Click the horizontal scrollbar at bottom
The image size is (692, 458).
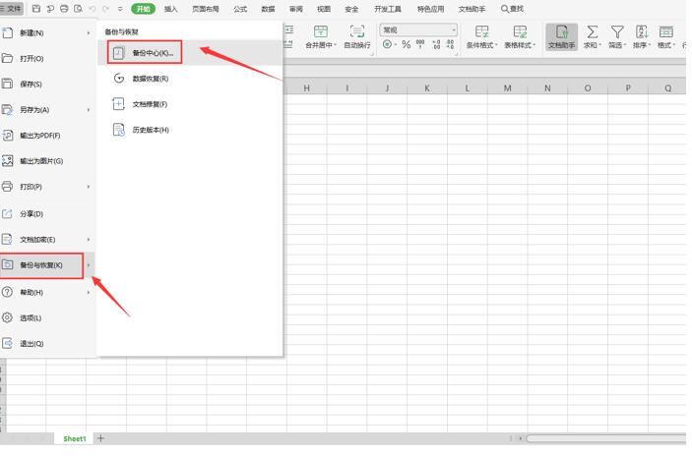point(600,438)
